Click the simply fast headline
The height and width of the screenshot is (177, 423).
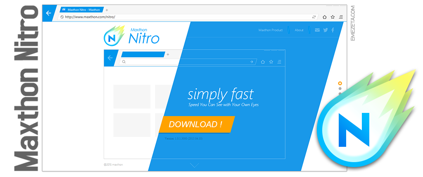click(x=221, y=95)
